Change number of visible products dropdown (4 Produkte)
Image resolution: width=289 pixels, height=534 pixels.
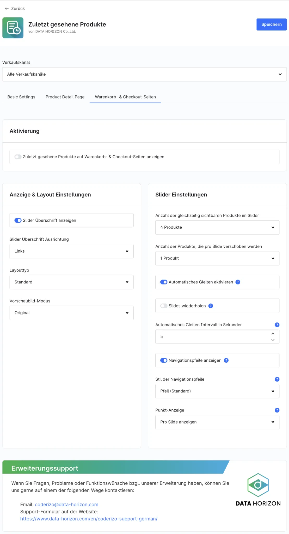(217, 227)
